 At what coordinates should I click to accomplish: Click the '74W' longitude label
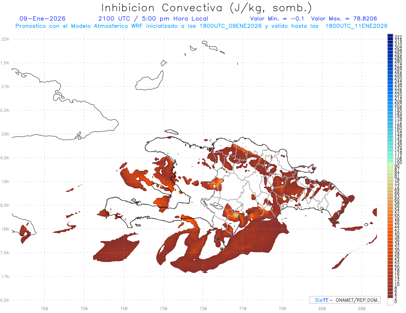click(x=123, y=308)
